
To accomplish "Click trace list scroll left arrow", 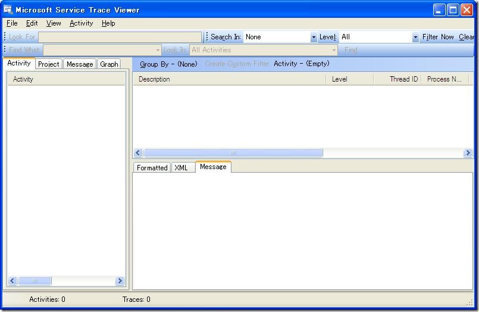I will pos(138,153).
